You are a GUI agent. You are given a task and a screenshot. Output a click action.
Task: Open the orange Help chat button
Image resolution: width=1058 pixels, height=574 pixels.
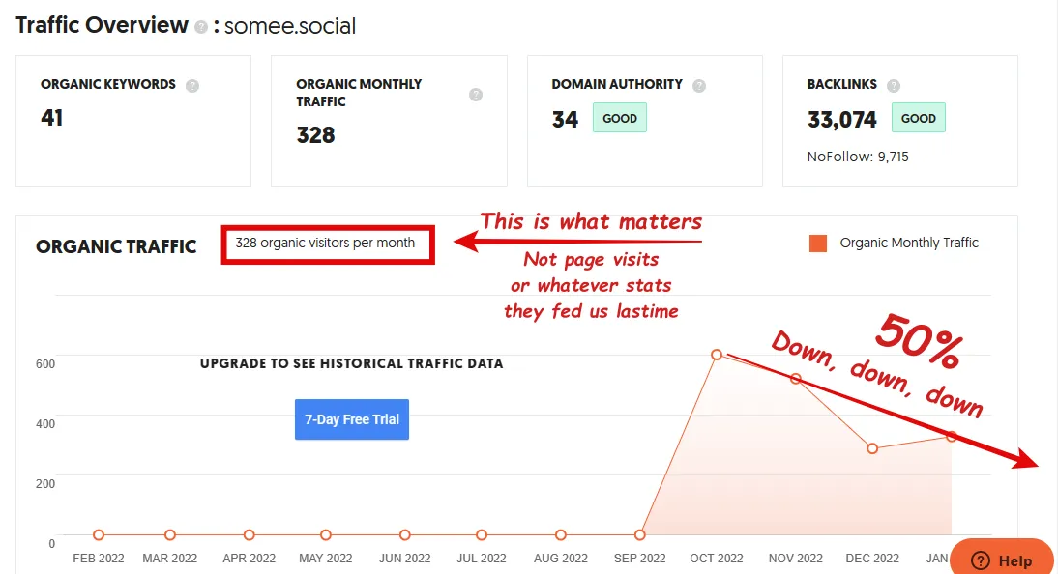[x=1001, y=560]
